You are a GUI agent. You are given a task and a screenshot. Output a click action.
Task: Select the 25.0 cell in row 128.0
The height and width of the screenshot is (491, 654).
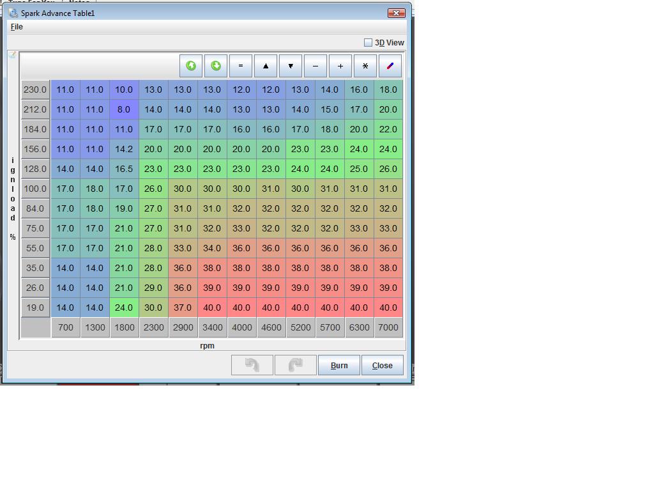pyautogui.click(x=359, y=169)
